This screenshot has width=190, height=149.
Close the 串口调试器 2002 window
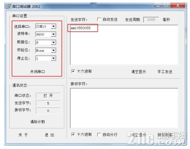point(178,5)
